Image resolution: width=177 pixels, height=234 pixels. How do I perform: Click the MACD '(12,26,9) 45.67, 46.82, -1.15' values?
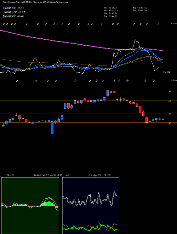coord(47,175)
